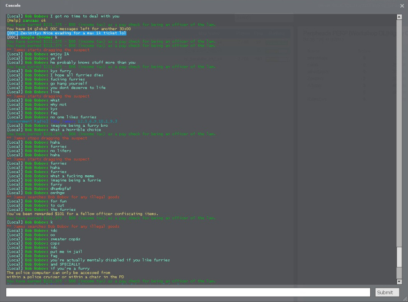The image size is (408, 302).
Task: Click the '[Help] zansaa: ok' line
Action: (26, 20)
